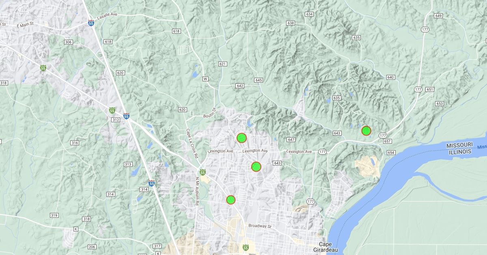
Task: Click the route 206 shield
Action: [92, 246]
